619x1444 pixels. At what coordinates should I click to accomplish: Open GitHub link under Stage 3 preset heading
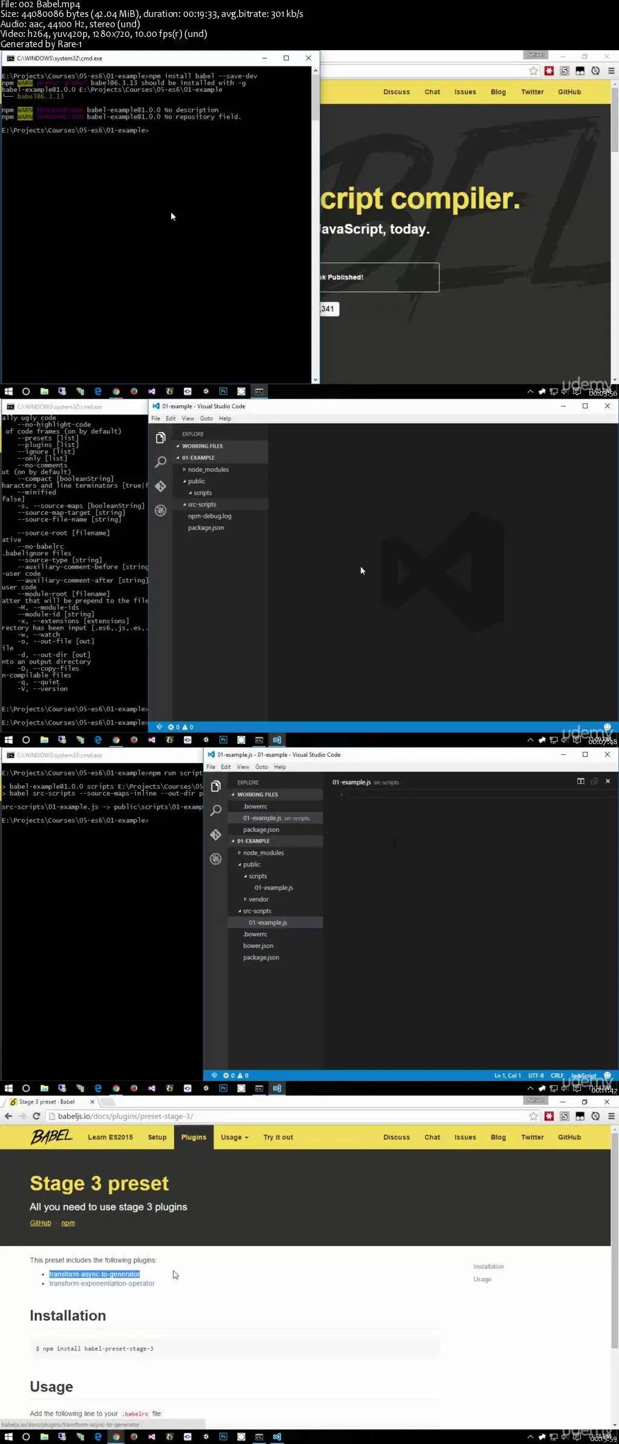[41, 1223]
